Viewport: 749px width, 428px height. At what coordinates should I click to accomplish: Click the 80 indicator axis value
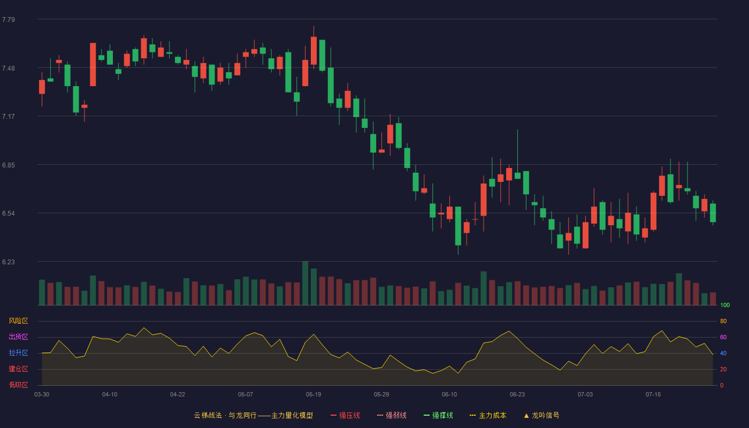[x=723, y=321]
